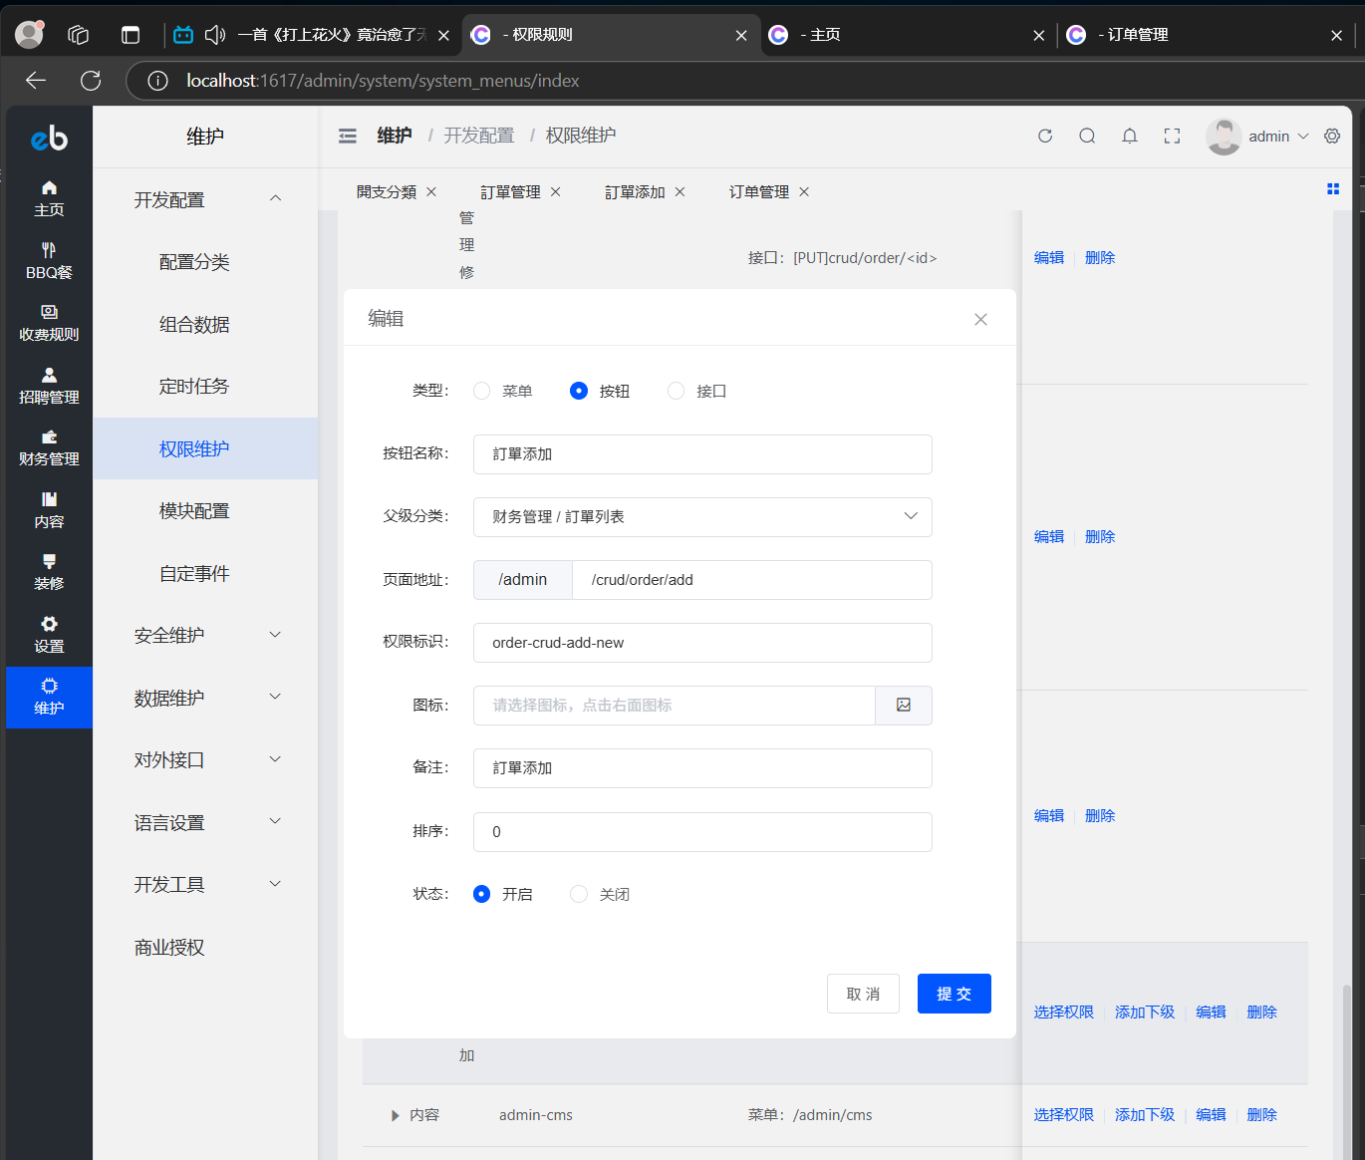Open the 内容 sidebar section
This screenshot has width=1365, height=1160.
[x=49, y=510]
